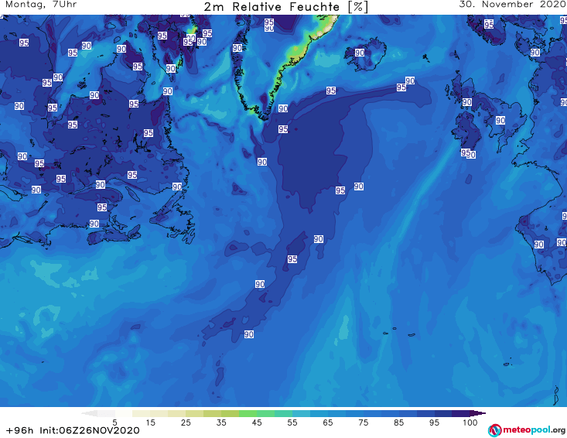The image size is (567, 438).
Task: Click the "55" value on the color scale
Action: tap(292, 423)
